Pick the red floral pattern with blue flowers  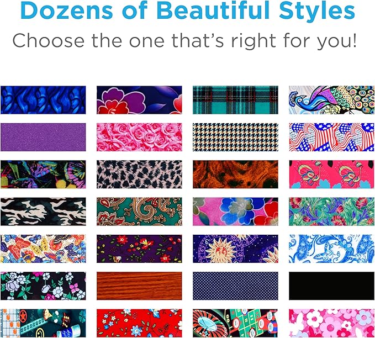[139, 323]
